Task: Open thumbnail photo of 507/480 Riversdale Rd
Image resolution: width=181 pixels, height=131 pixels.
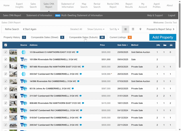Action: coord(13,67)
